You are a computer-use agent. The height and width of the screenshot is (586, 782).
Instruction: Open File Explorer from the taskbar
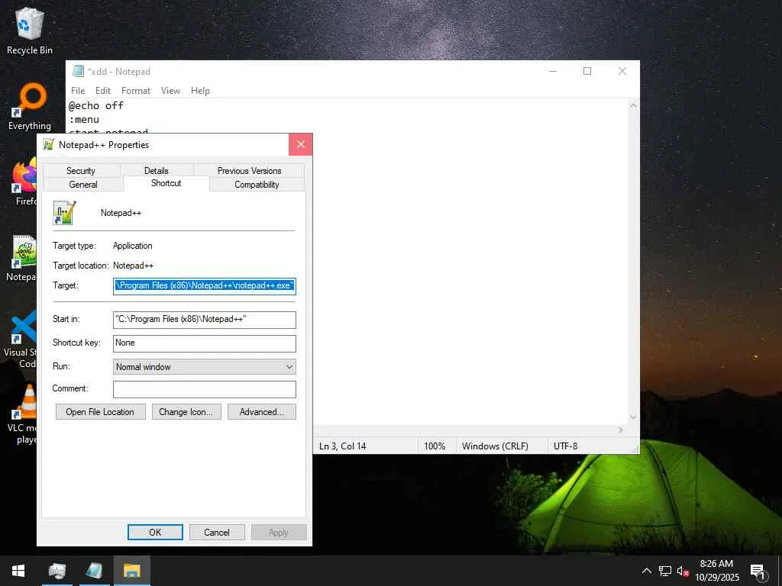131,571
